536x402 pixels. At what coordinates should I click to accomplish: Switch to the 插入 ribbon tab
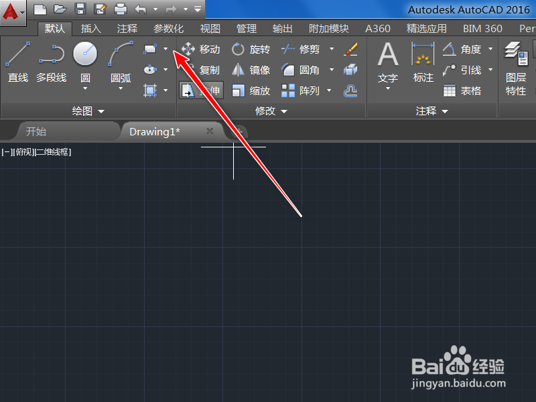(x=91, y=29)
